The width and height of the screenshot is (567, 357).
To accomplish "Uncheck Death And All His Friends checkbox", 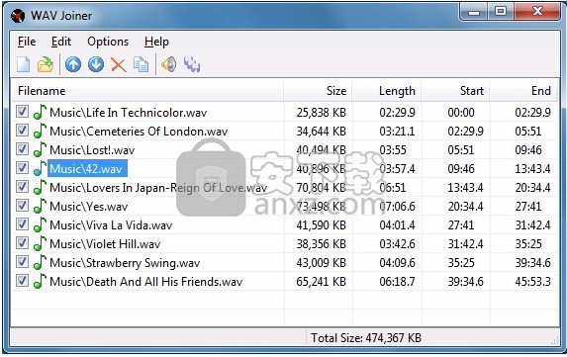I will point(22,281).
